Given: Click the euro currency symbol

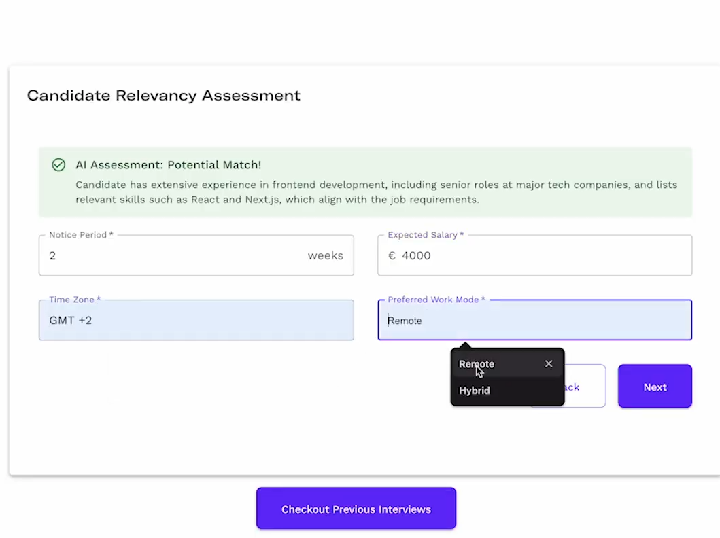Looking at the screenshot, I should [x=392, y=256].
